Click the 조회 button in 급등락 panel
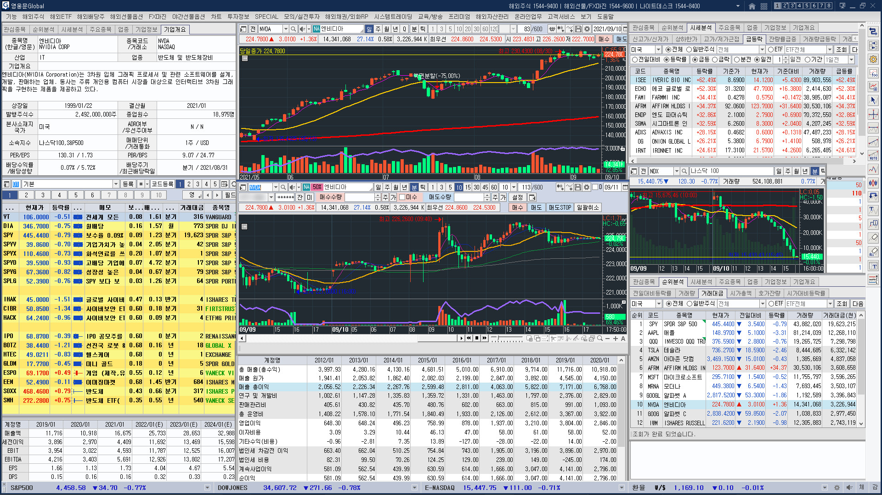Image resolution: width=882 pixels, height=495 pixels. pos(841,50)
